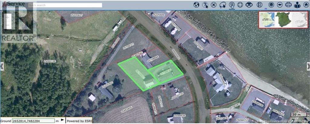
Task: Activate the pan touch tool
Action: pyautogui.click(x=232, y=5)
